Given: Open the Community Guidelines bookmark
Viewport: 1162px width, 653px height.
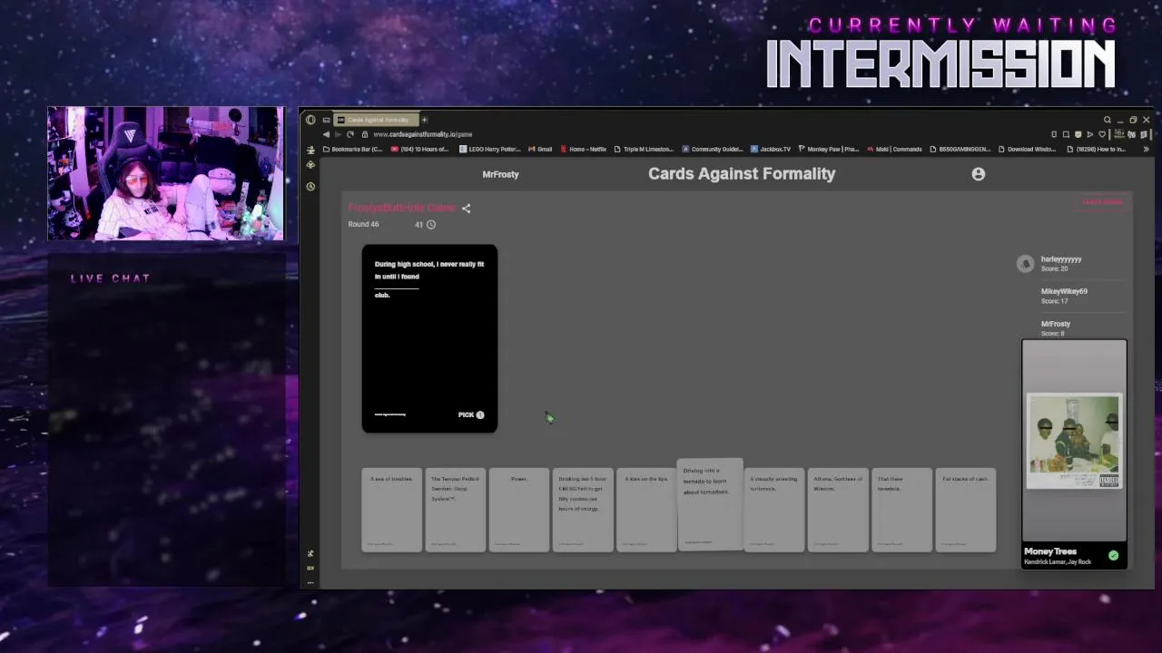Looking at the screenshot, I should (x=712, y=149).
